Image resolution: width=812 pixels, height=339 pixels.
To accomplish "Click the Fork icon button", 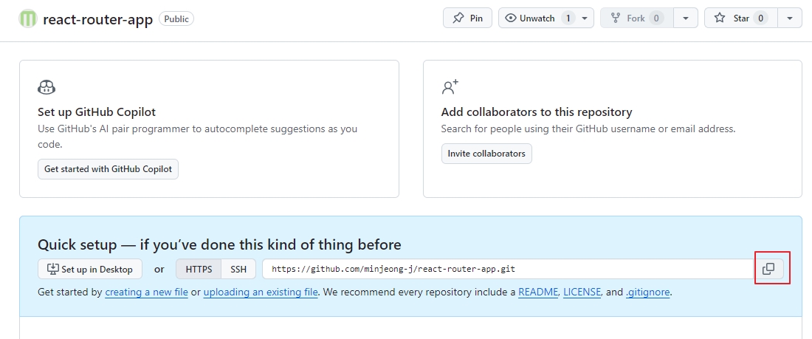I will point(636,18).
